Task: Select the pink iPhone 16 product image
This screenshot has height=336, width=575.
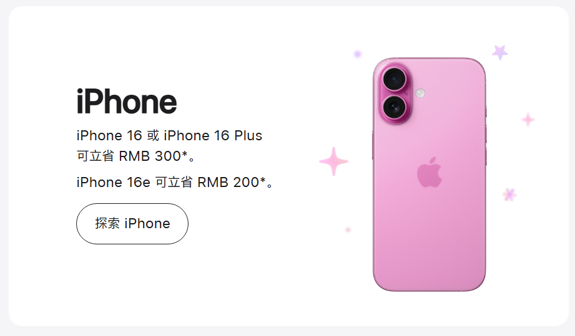Action: (x=430, y=175)
